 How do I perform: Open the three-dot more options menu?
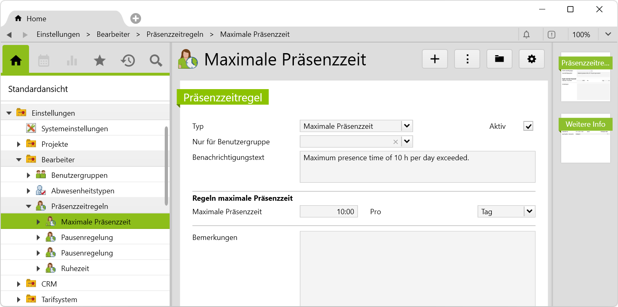pyautogui.click(x=467, y=59)
